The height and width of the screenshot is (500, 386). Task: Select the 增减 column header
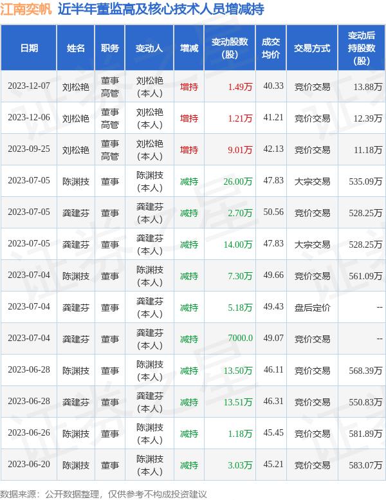tap(189, 48)
